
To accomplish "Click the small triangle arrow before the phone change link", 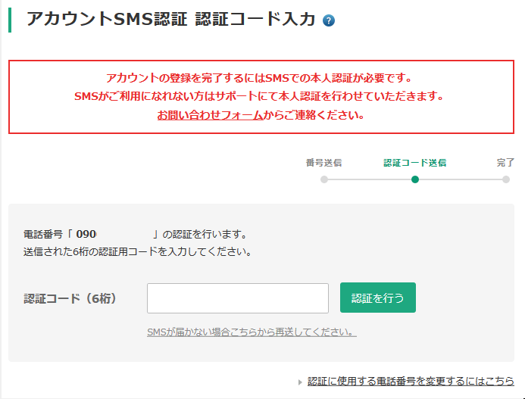I will coord(300,382).
